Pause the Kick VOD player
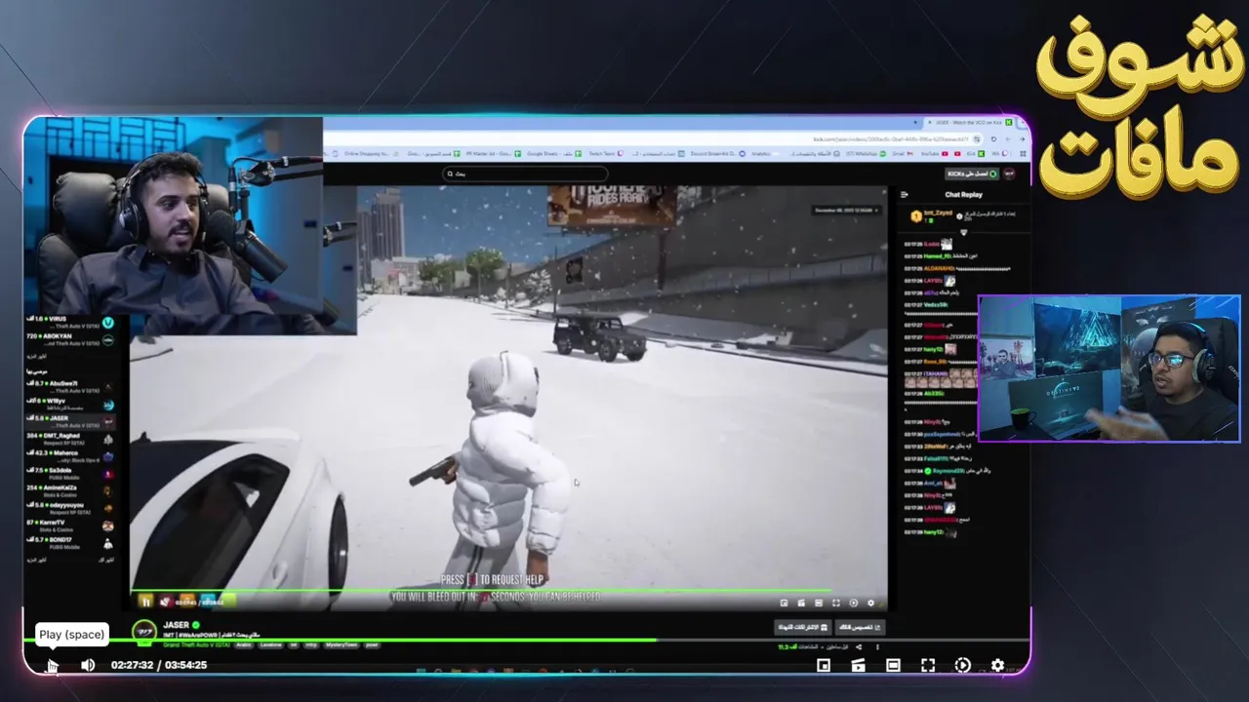This screenshot has width=1249, height=702. (x=146, y=601)
